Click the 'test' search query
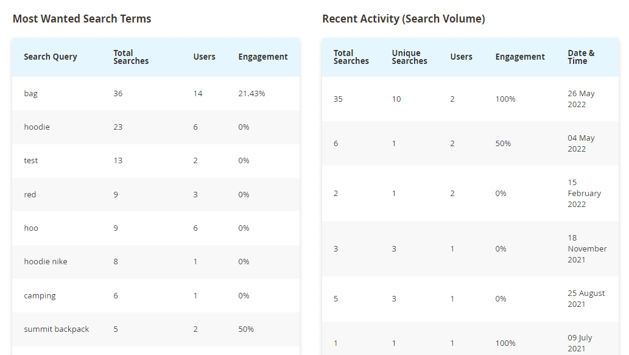The height and width of the screenshot is (355, 629). 31,161
